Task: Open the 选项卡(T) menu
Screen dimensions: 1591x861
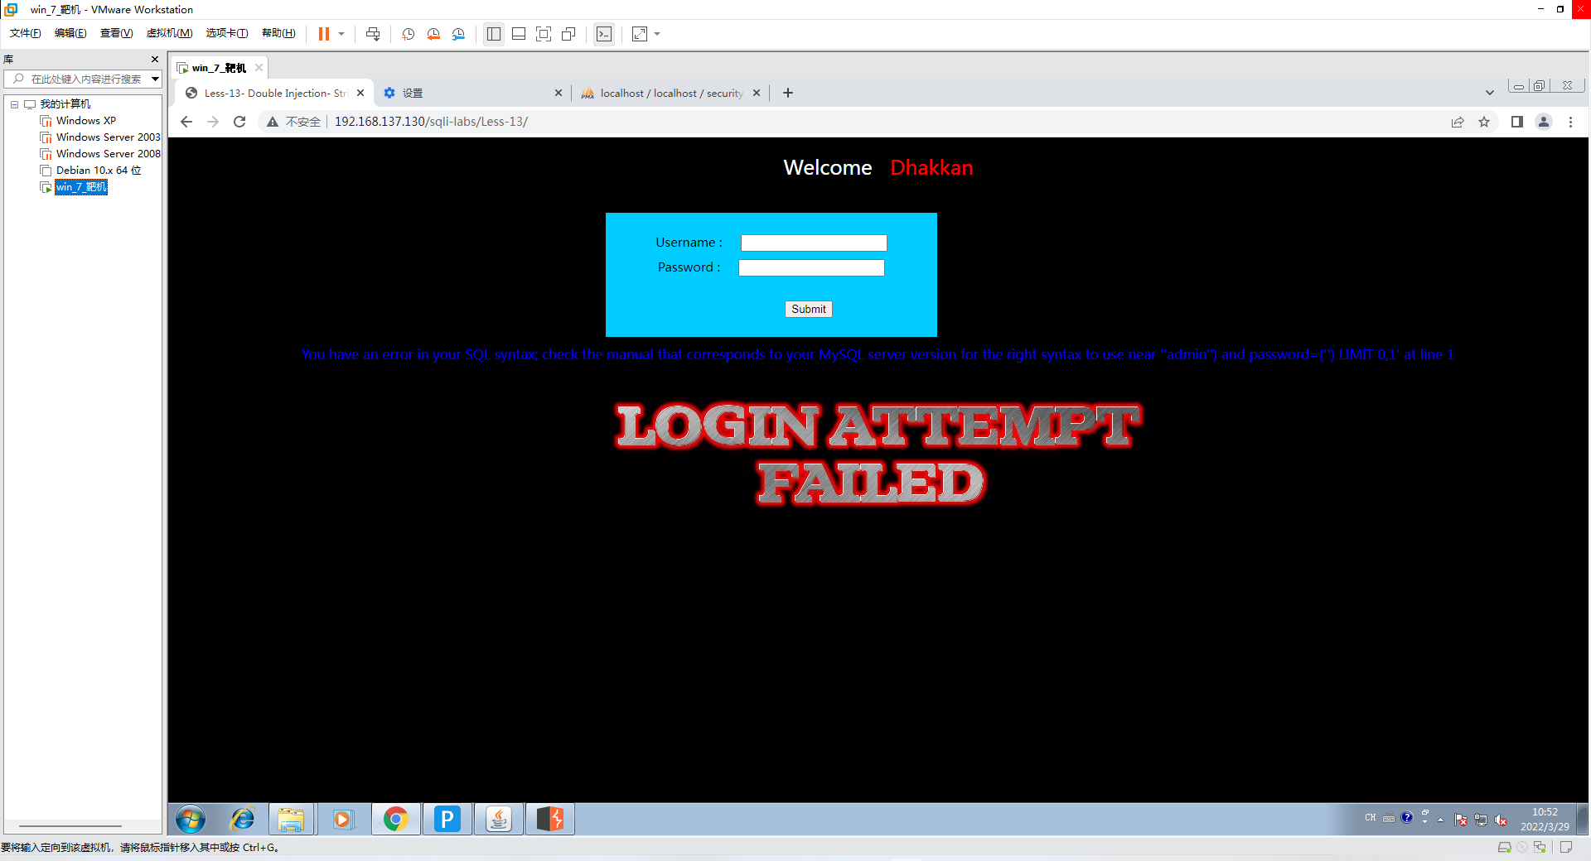Action: point(227,33)
